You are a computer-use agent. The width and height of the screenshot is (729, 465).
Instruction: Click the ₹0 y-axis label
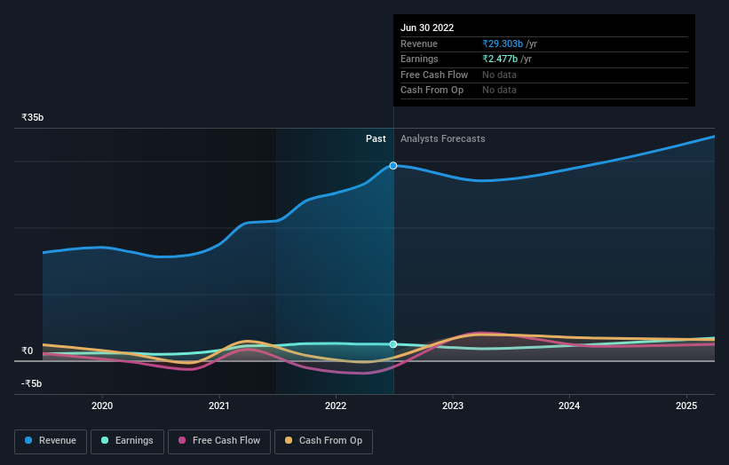click(28, 351)
